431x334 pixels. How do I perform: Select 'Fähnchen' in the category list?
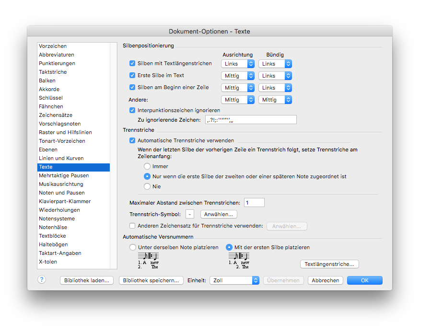pos(73,106)
